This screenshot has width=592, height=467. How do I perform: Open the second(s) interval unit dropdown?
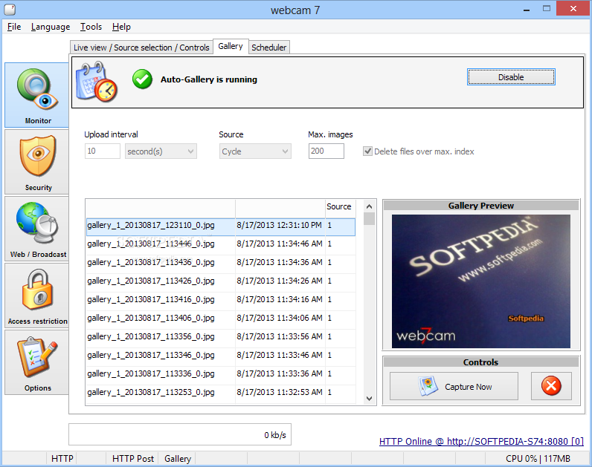point(161,151)
